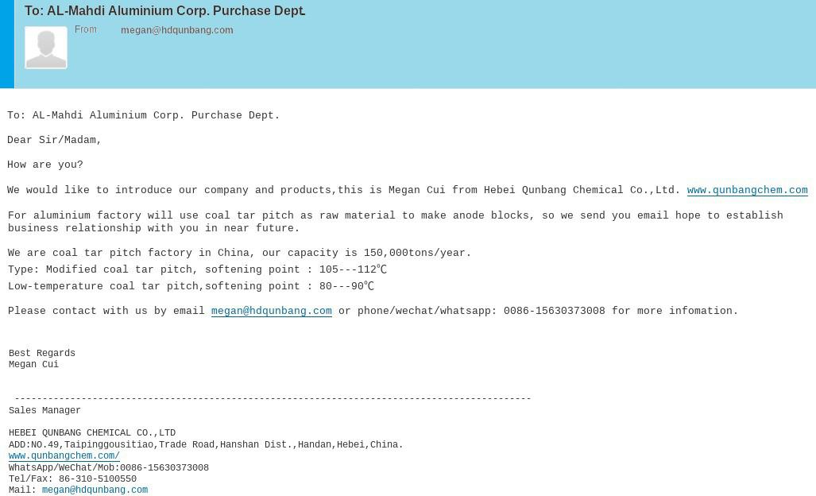The width and height of the screenshot is (816, 496).
Task: Click the From label in header
Action: (x=85, y=29)
